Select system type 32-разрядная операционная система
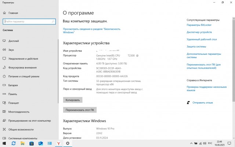Viewport: 235px width, 147px height. (x=119, y=83)
